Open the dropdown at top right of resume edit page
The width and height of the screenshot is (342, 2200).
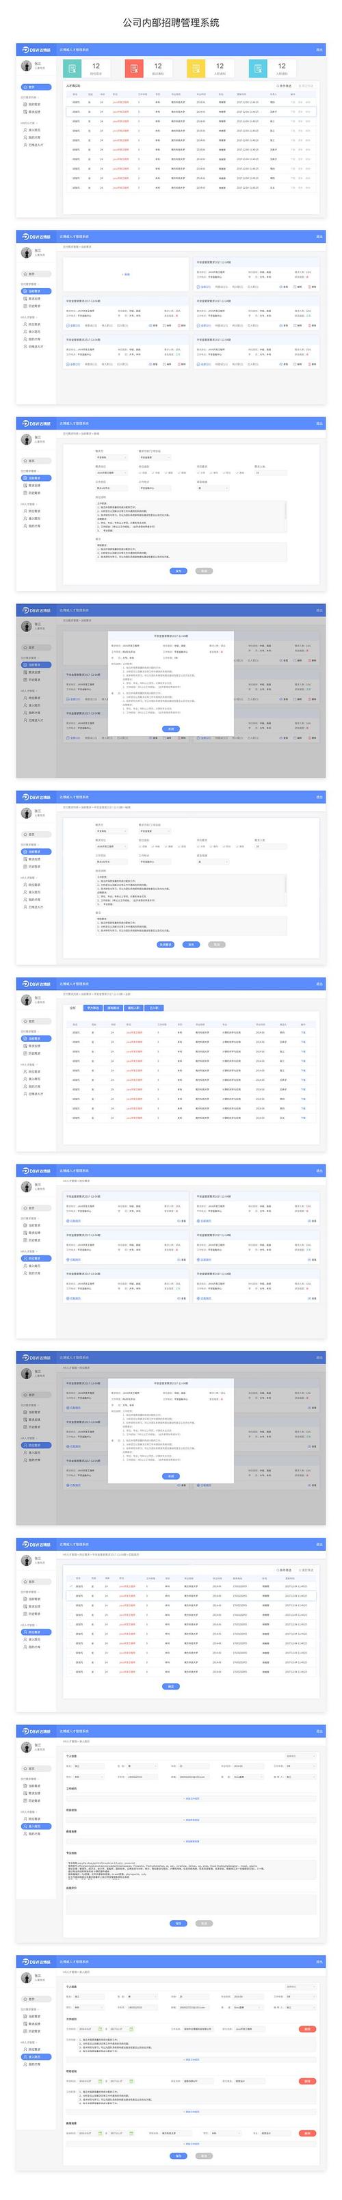300,1986
